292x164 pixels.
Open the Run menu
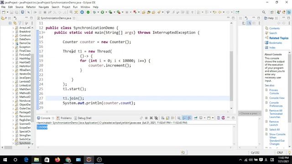(75, 7)
